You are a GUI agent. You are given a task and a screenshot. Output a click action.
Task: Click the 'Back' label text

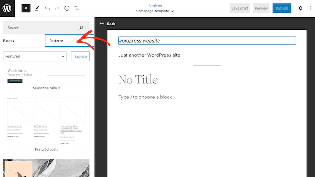111,24
